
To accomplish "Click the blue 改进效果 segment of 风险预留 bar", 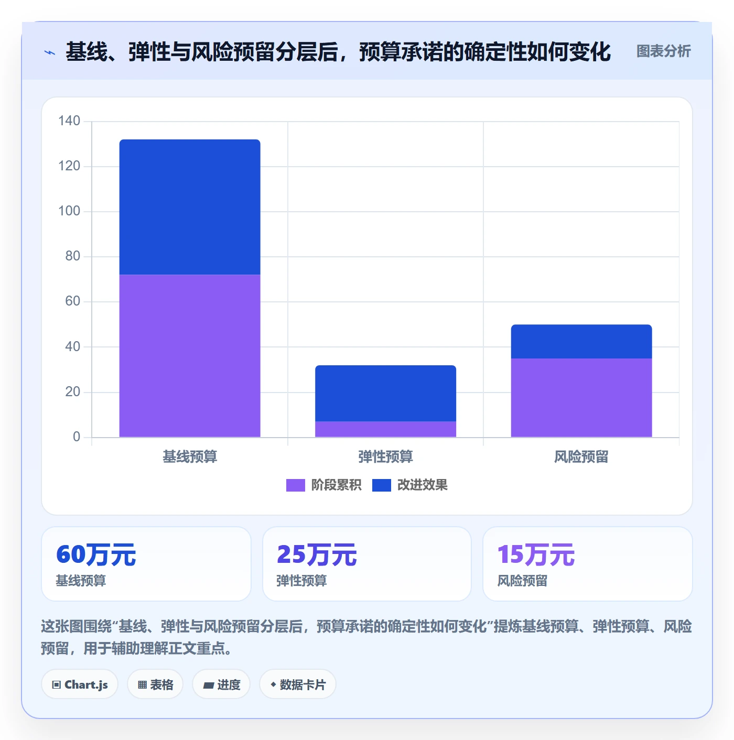I will (x=581, y=342).
